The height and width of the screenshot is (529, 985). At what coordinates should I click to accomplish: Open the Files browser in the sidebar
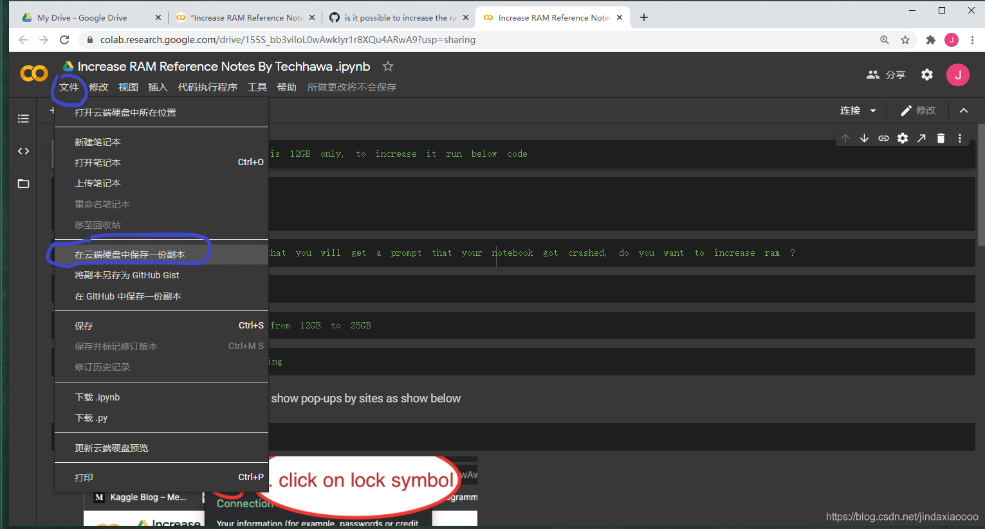tap(23, 183)
